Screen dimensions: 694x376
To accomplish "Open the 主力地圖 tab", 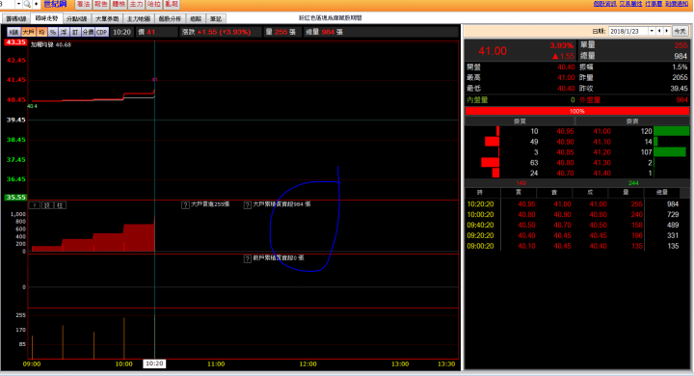I will (x=139, y=18).
